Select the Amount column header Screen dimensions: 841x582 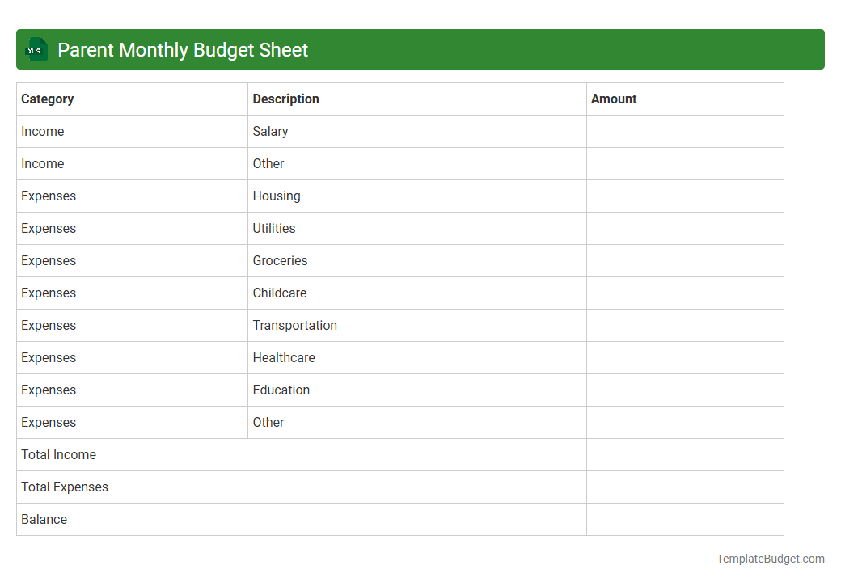coord(614,99)
